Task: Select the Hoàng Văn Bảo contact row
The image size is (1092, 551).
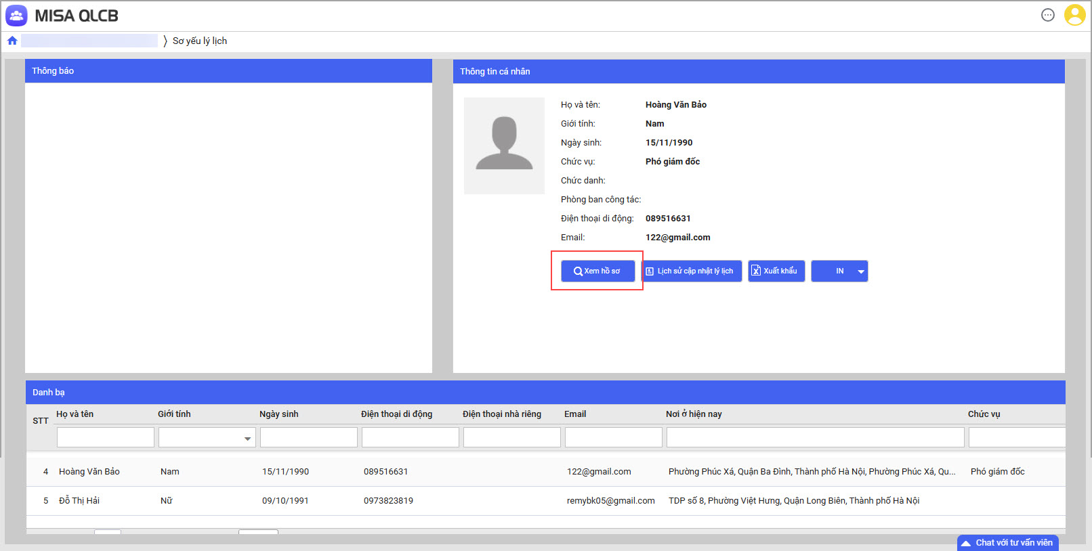Action: (89, 472)
